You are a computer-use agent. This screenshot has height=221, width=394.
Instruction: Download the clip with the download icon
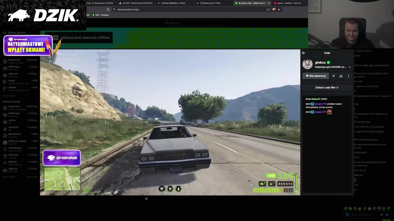tap(341, 76)
